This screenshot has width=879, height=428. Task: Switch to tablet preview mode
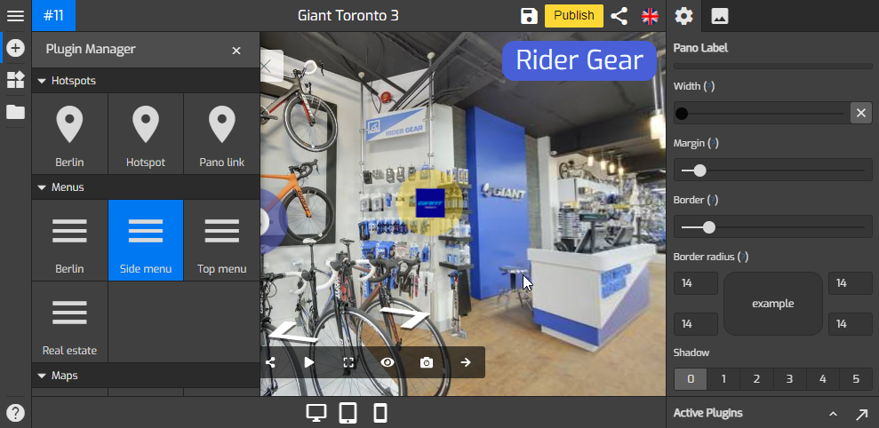[x=348, y=413]
